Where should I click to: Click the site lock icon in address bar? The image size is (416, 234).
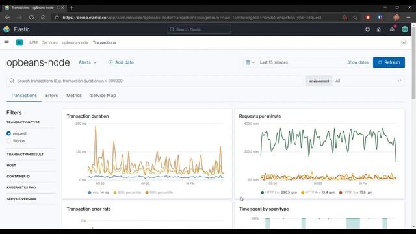coord(57,18)
